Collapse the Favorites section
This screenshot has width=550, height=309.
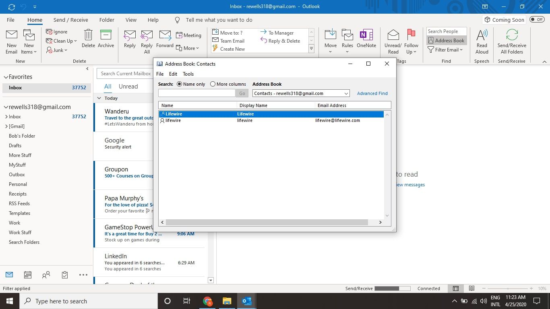(x=6, y=77)
